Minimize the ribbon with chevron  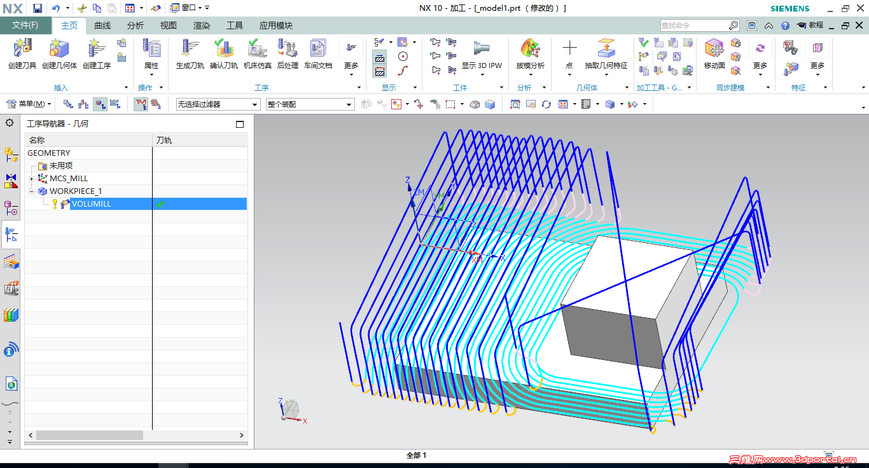(768, 25)
